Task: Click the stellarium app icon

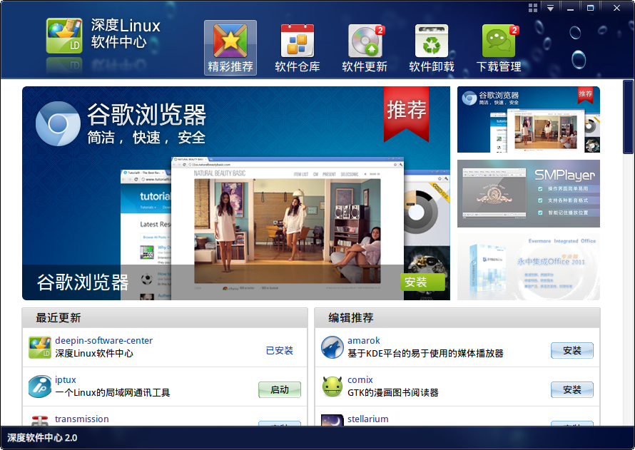Action: pos(332,420)
